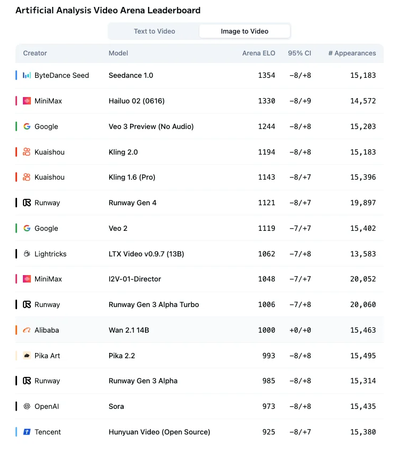Click the Sora model name

[116, 406]
